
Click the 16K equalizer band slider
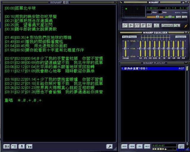pyautogui.click(x=183, y=49)
